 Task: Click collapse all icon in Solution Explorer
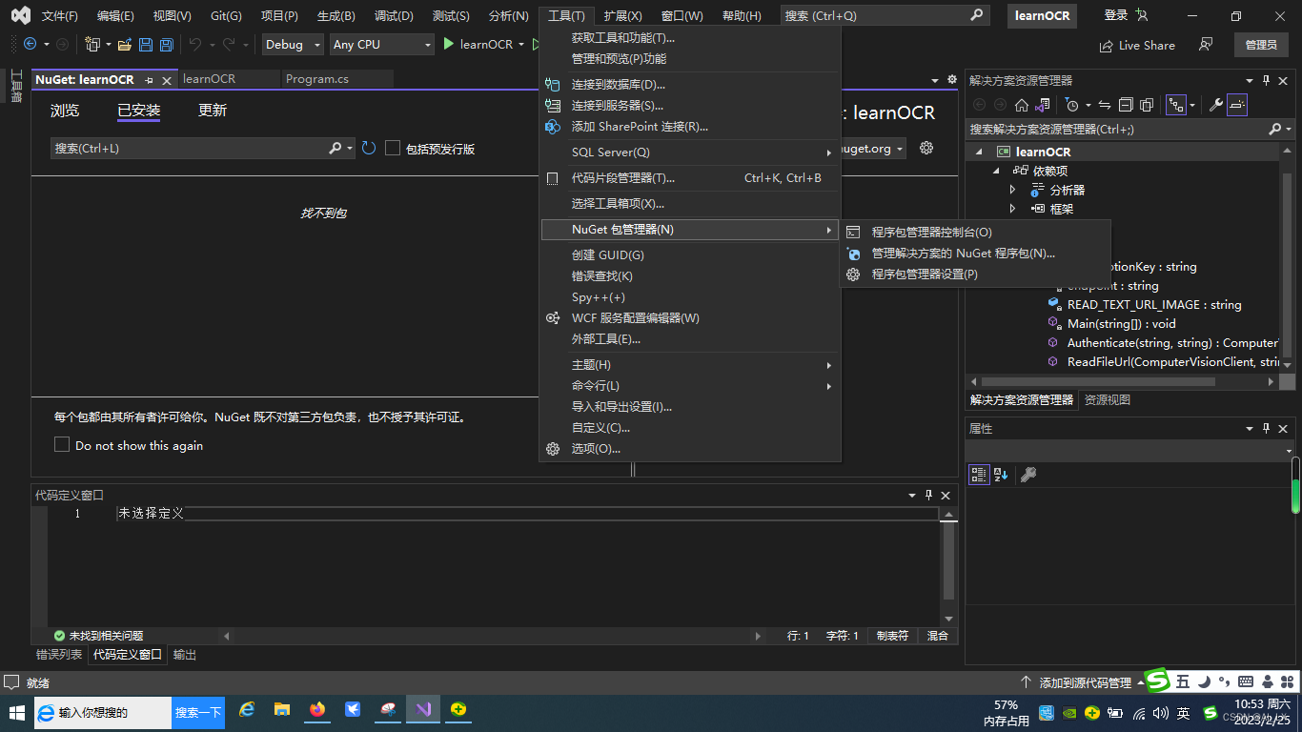click(1125, 105)
